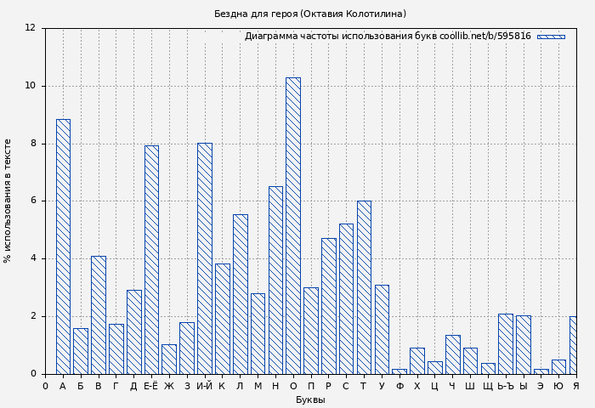
Task: Click the bar for letter Ь-Ъ
Action: (x=505, y=343)
